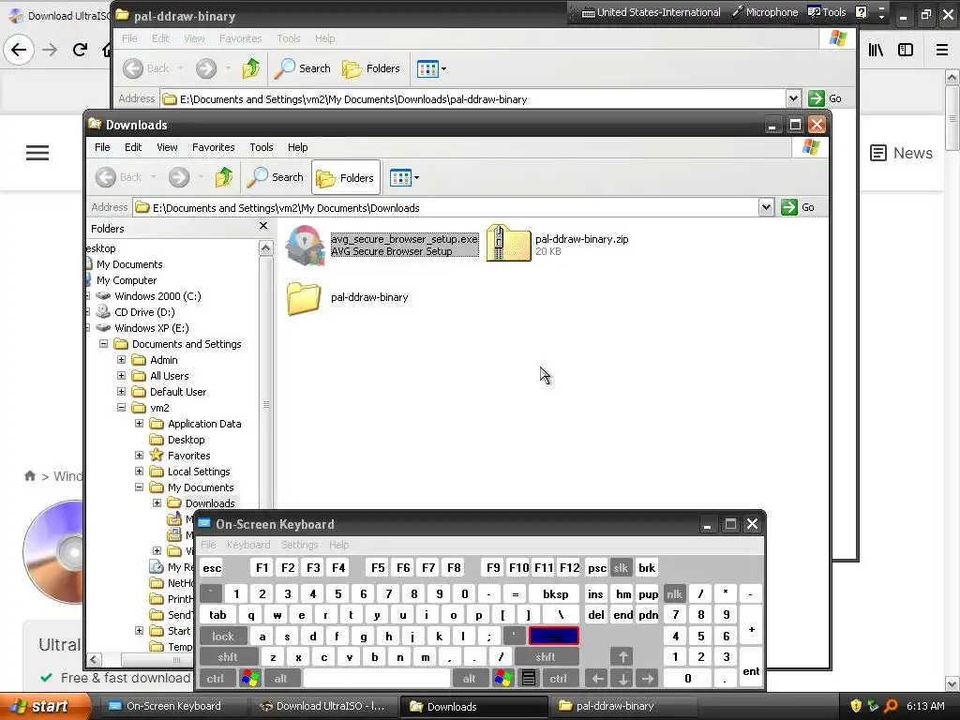
Task: Click the Search tool in Downloads window
Action: (x=276, y=177)
